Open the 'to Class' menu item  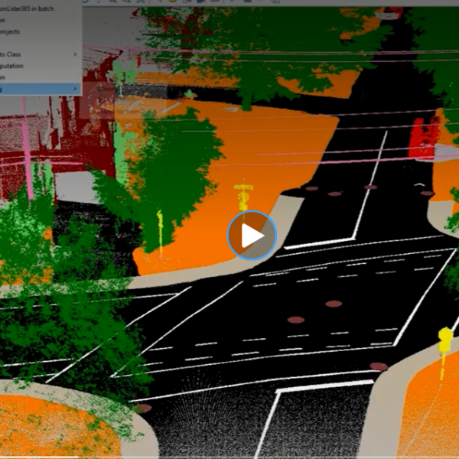click(x=15, y=54)
